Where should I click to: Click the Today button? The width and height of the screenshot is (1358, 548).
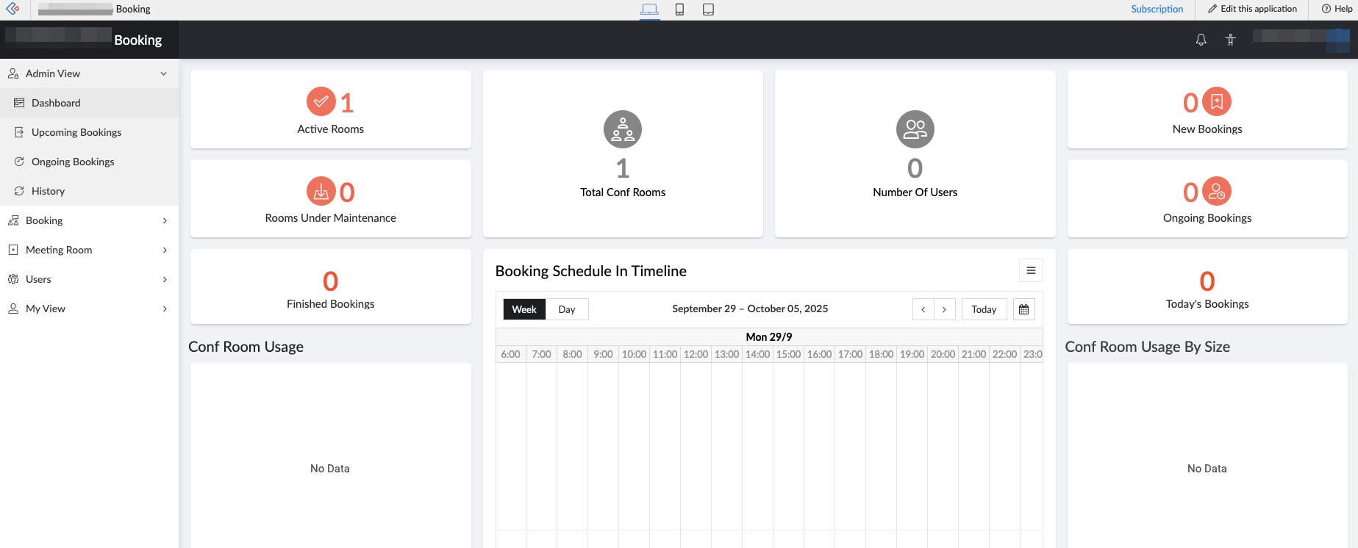point(984,309)
